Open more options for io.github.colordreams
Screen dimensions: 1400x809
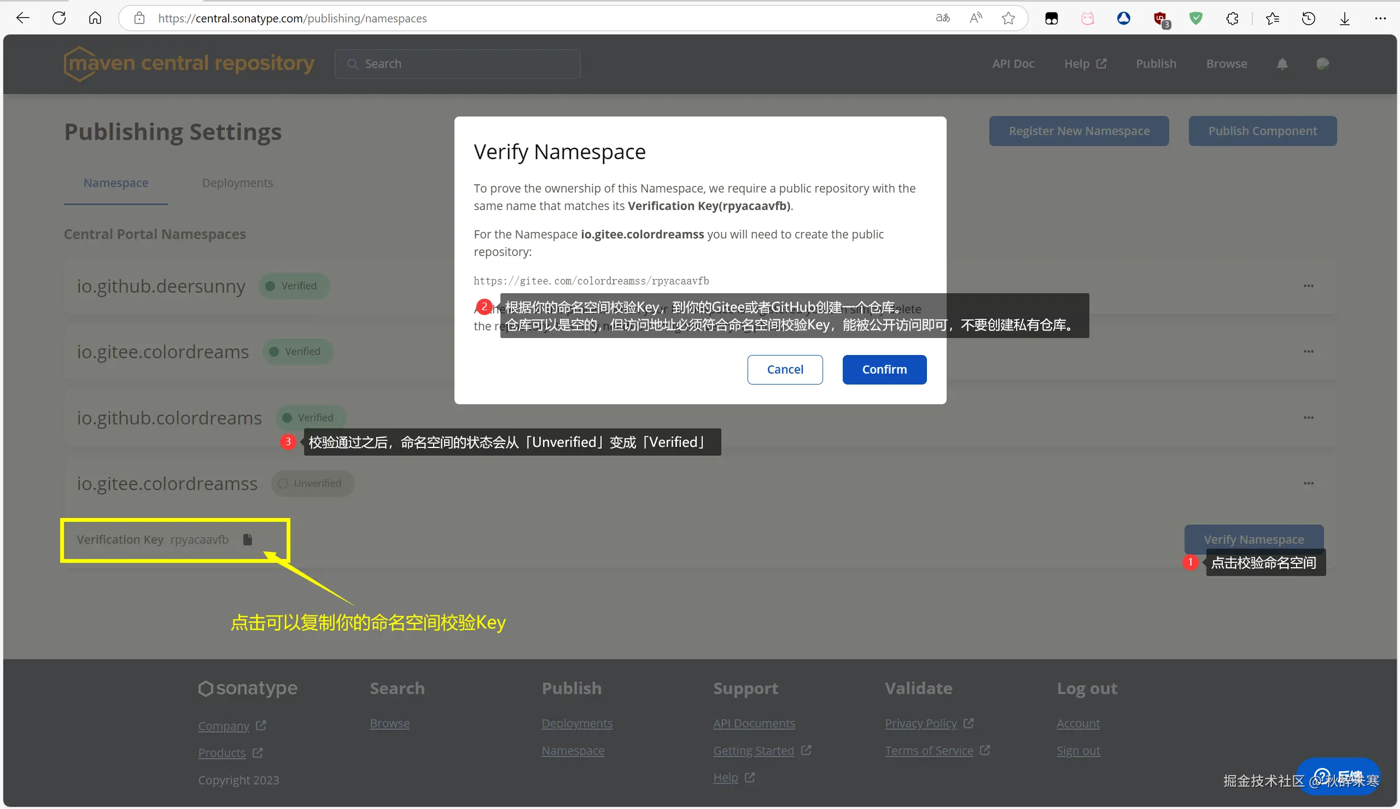[1308, 417]
